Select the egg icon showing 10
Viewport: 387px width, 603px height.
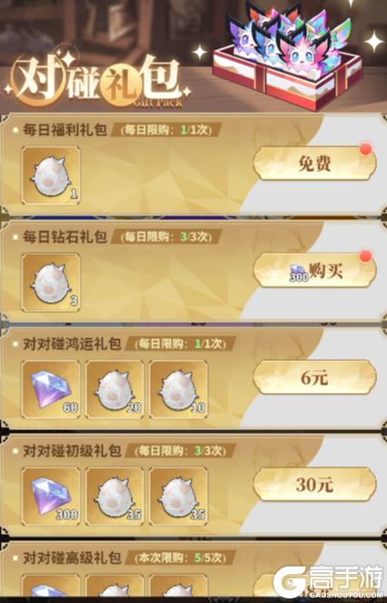[178, 389]
